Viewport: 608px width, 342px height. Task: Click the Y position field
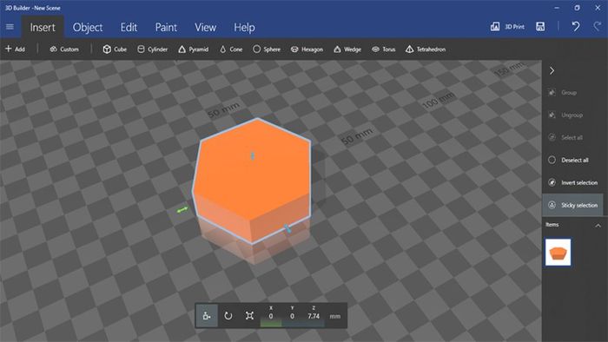pos(292,317)
